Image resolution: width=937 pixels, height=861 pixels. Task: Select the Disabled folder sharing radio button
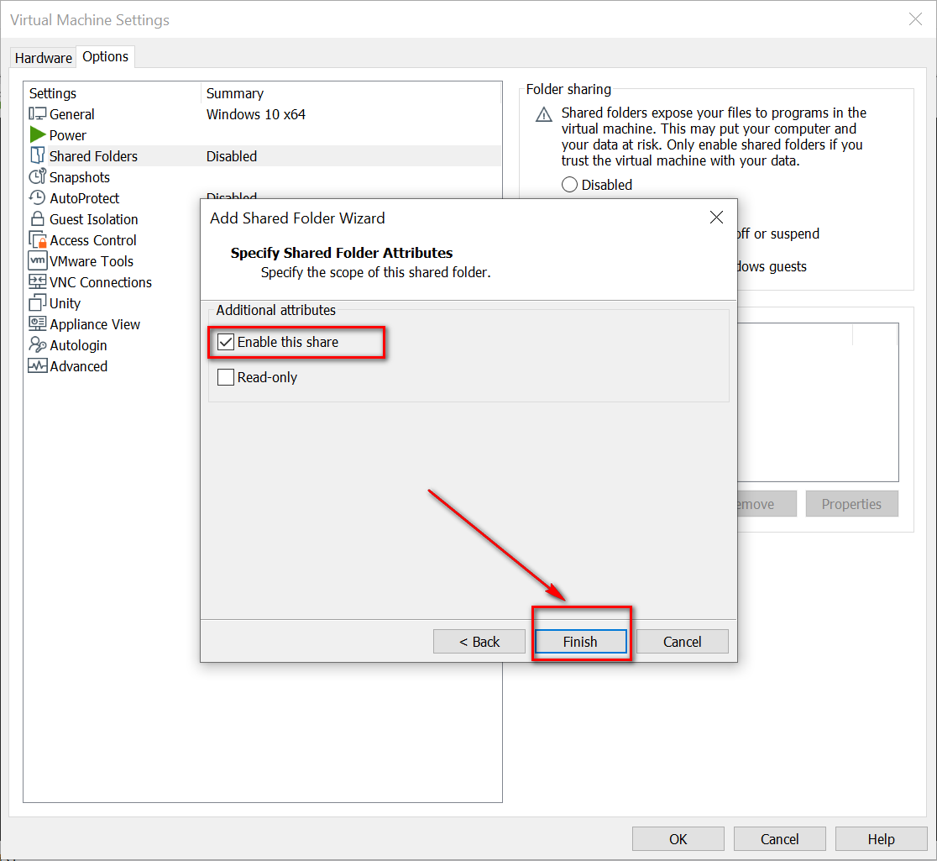(569, 185)
